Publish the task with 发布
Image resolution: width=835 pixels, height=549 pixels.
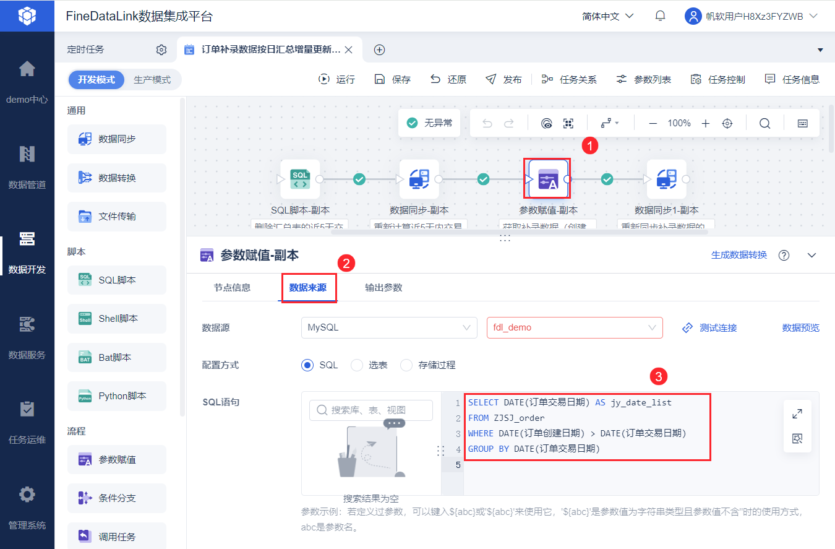pos(503,79)
